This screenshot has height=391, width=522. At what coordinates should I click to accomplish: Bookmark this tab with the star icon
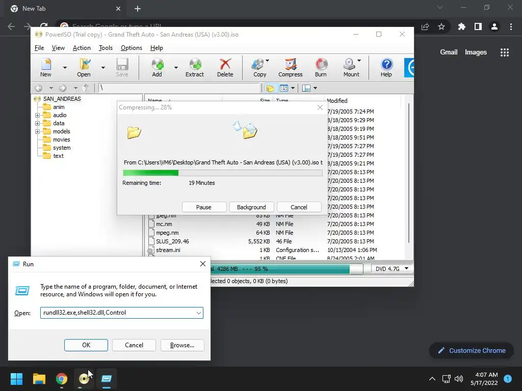tap(441, 26)
